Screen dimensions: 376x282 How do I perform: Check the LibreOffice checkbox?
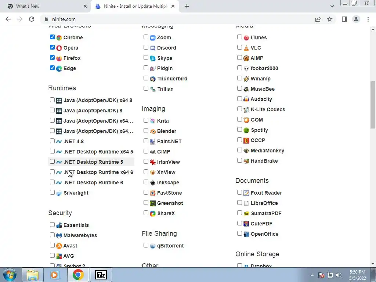click(239, 203)
